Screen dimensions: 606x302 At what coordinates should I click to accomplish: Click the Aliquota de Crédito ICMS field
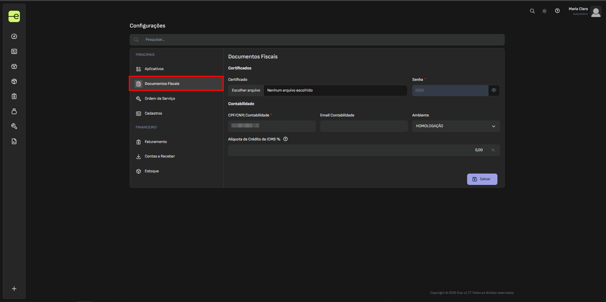(x=357, y=150)
